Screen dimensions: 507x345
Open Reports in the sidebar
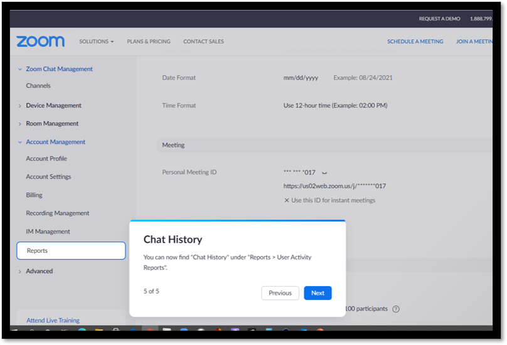pyautogui.click(x=71, y=250)
